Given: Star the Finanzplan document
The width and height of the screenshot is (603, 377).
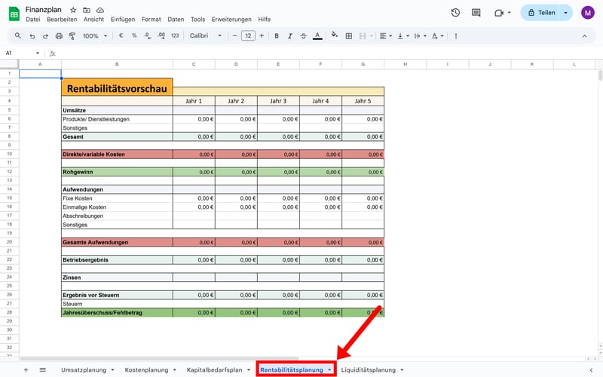Looking at the screenshot, I should (73, 9).
